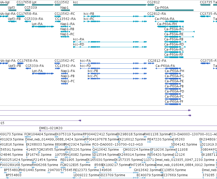Click protein CG13562-PA
Screen dimensions: 217x179
click(x=65, y=66)
